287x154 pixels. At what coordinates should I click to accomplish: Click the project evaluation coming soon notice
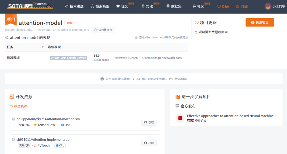click(144, 79)
